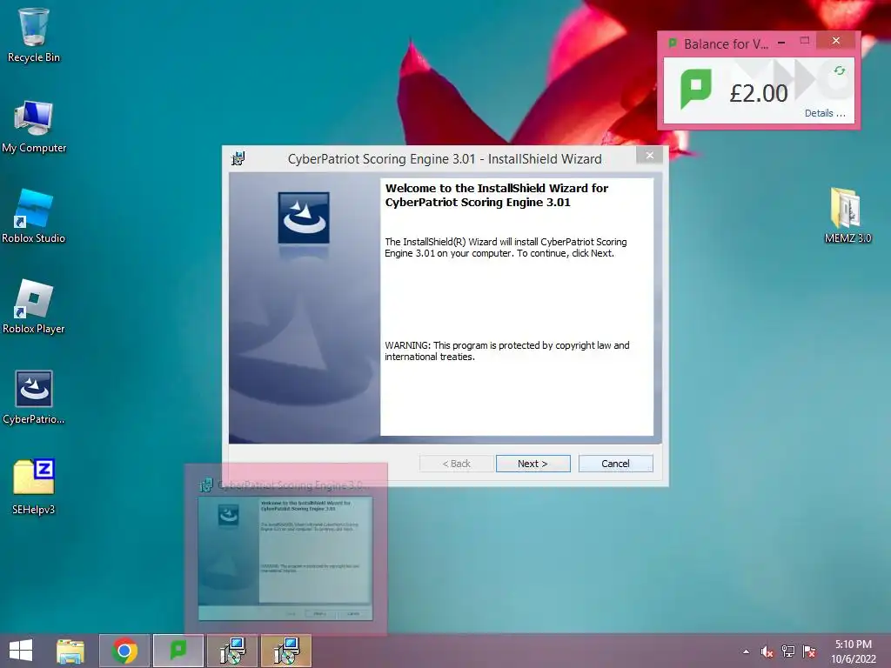The width and height of the screenshot is (891, 668).
Task: Open the Windows Start button
Action: (x=21, y=651)
